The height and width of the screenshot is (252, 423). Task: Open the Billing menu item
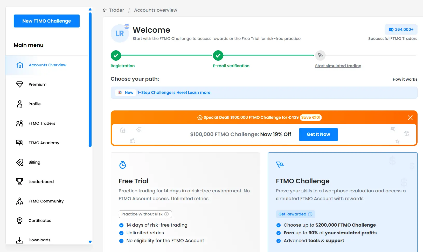click(x=47, y=162)
